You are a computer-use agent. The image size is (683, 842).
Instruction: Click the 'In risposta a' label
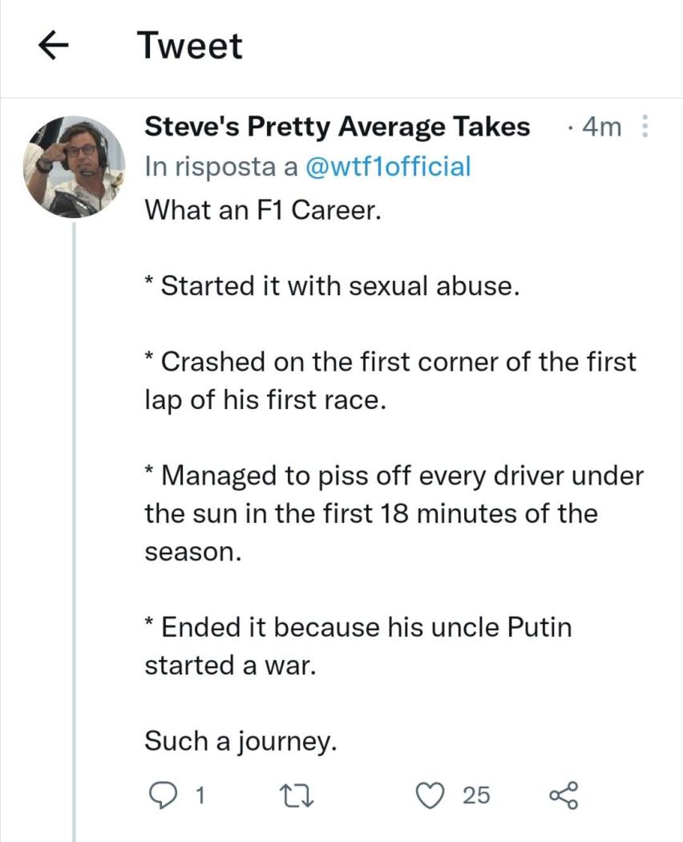(x=220, y=167)
